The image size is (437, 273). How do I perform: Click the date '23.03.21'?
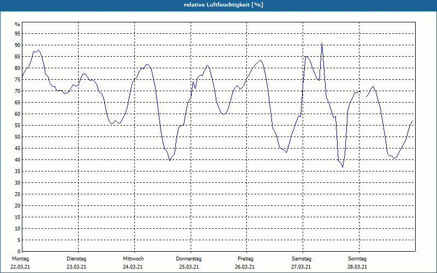pos(76,267)
